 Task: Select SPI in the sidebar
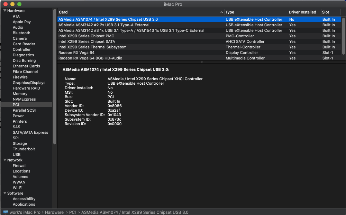tap(16, 138)
